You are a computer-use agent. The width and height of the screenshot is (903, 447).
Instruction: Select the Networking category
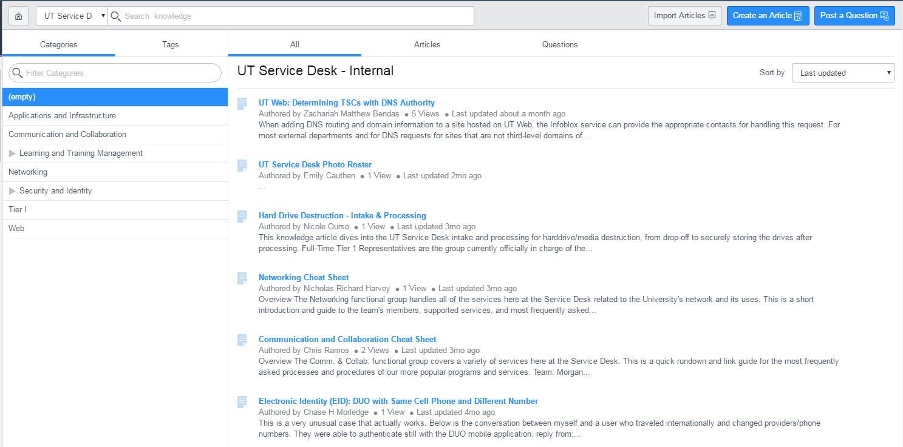tap(115, 172)
